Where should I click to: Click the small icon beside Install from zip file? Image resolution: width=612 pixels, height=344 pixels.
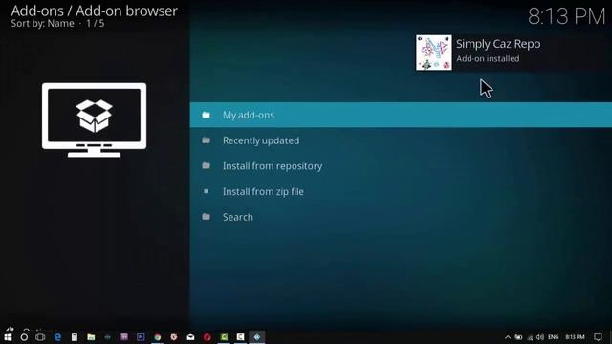207,191
